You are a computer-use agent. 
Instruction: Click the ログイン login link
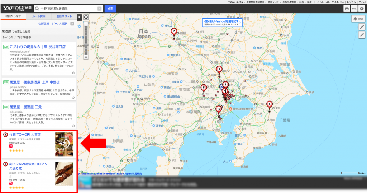pos(352,2)
